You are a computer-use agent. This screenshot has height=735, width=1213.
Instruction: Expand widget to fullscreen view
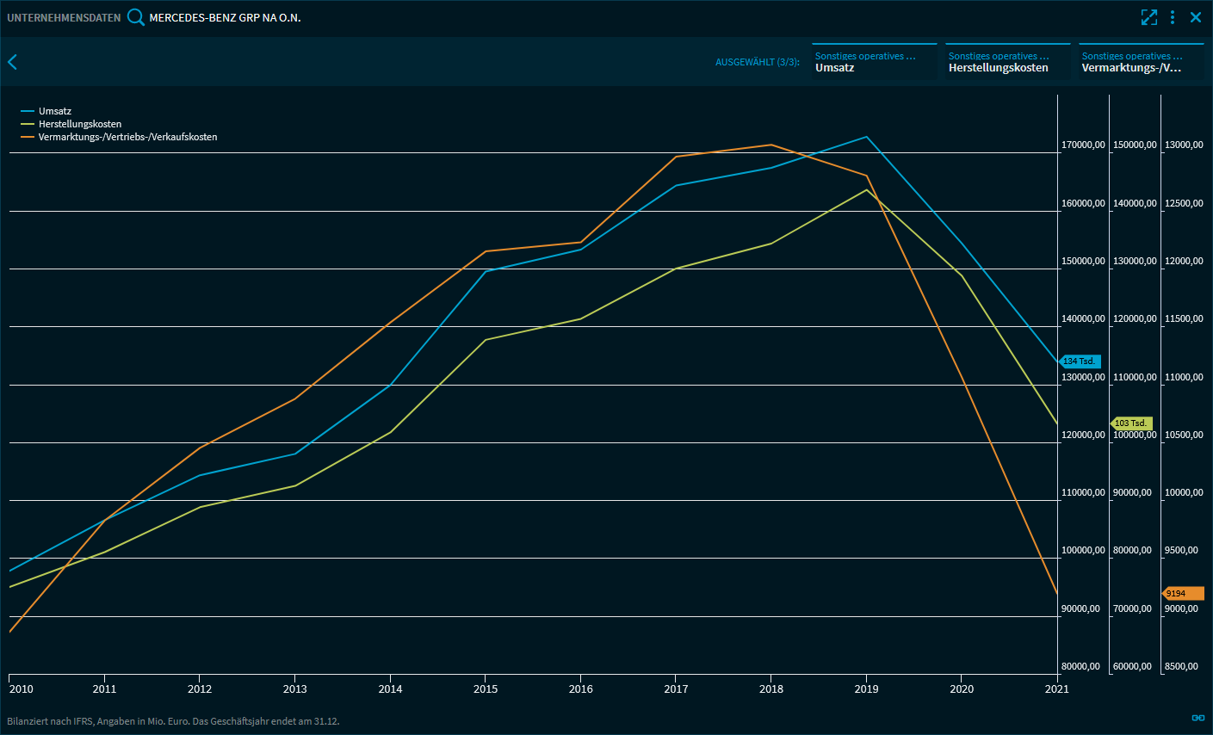tap(1148, 17)
